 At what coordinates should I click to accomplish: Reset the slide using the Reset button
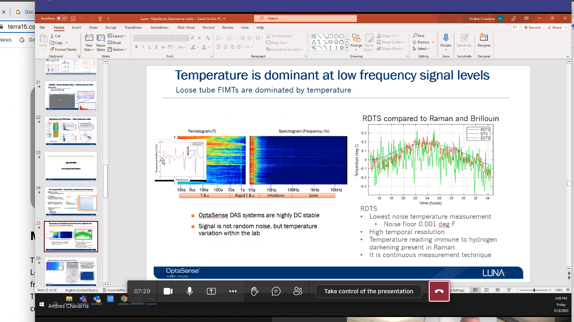click(114, 43)
